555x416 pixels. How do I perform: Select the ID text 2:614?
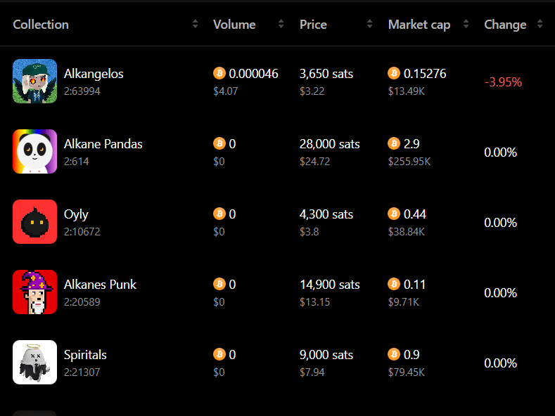coord(76,162)
